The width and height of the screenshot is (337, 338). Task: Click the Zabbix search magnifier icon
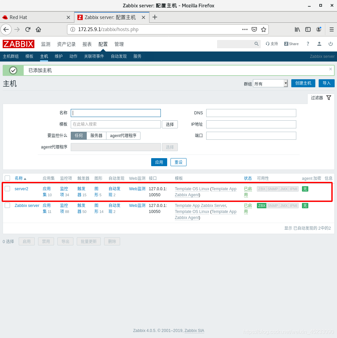[256, 44]
